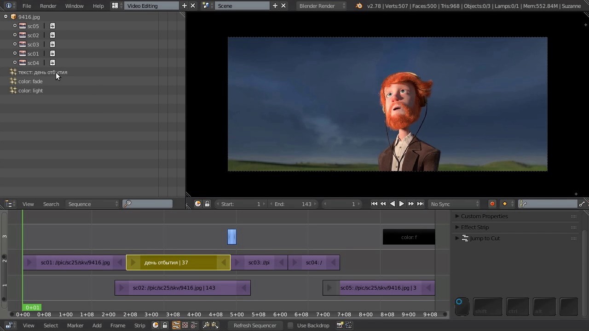Click the Blender logo icon in header
The width and height of the screenshot is (589, 331).
tap(359, 6)
